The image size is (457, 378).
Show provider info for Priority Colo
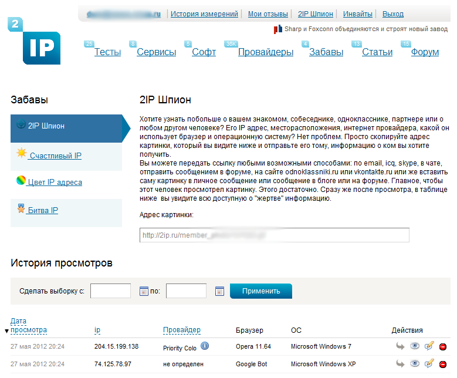tap(205, 346)
